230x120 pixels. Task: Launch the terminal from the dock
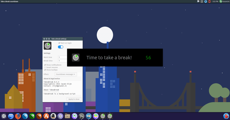(81, 116)
